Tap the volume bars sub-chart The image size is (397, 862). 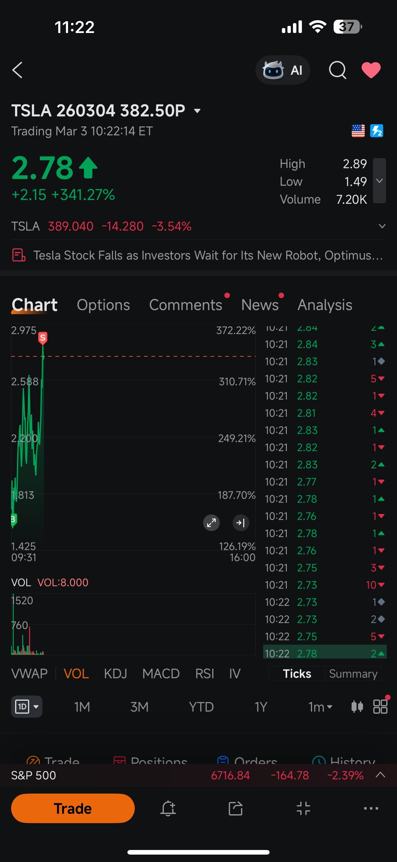133,624
